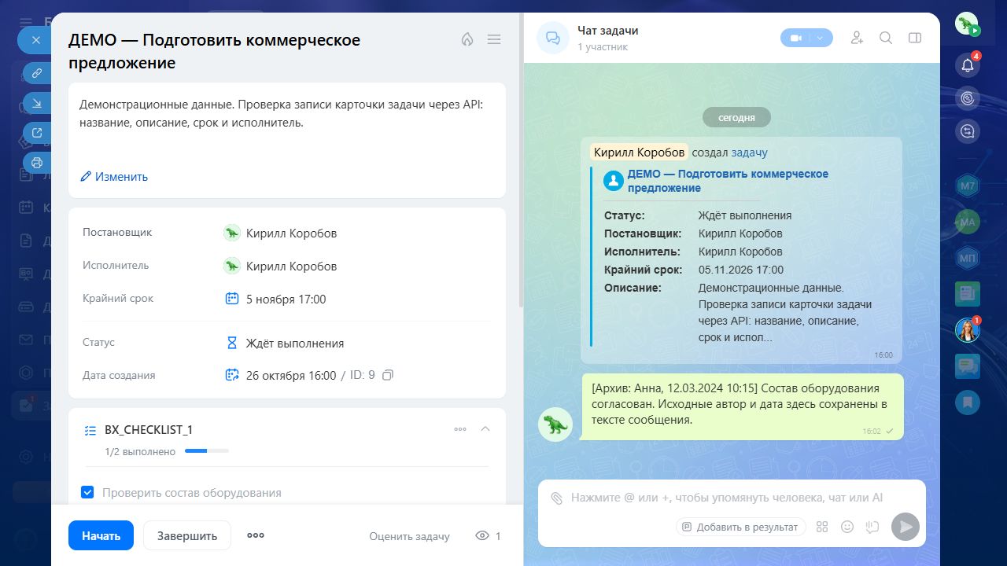
Task: Click the Завершить button
Action: click(x=187, y=535)
